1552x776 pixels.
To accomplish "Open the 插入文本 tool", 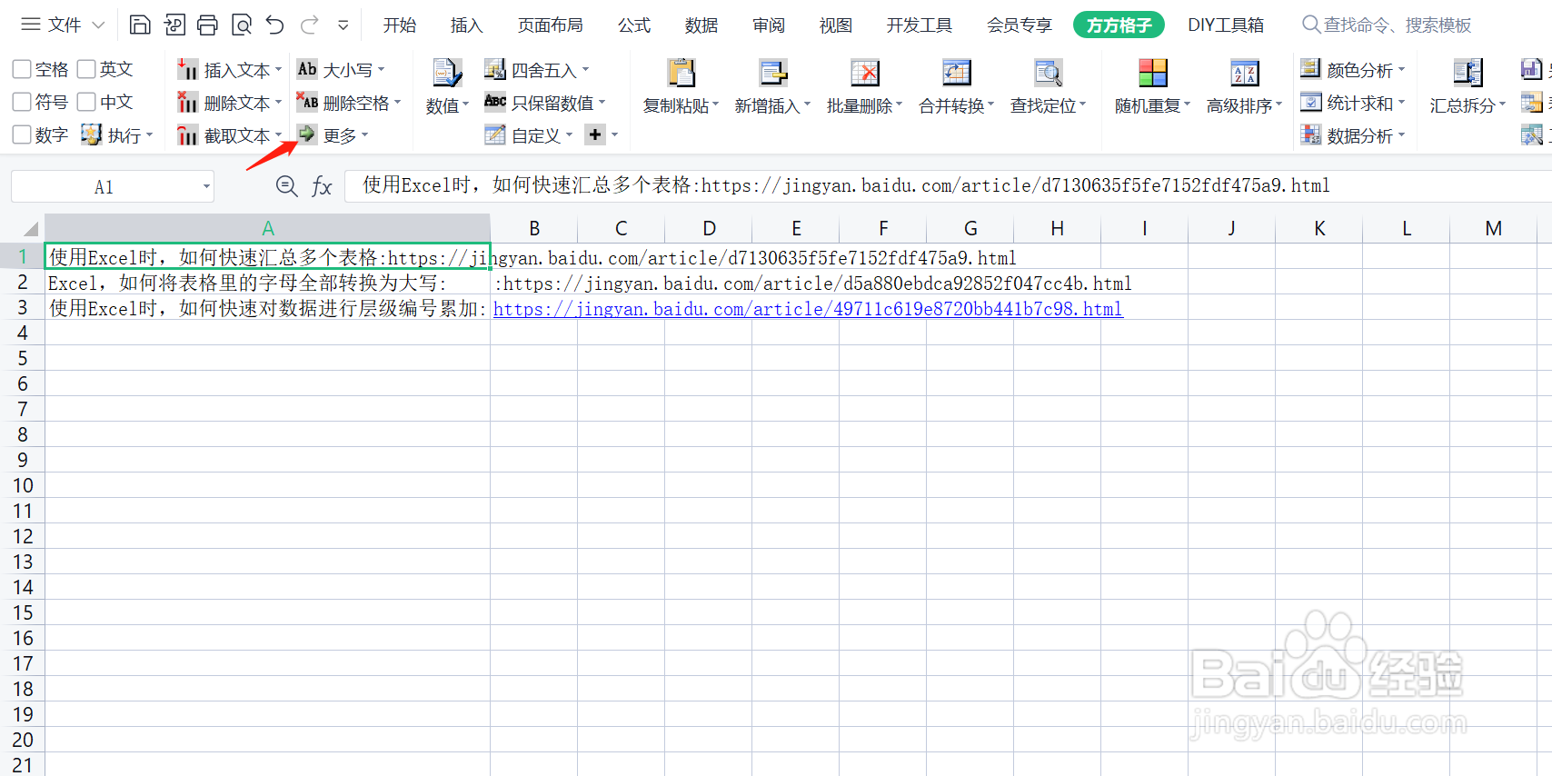I will (x=229, y=70).
